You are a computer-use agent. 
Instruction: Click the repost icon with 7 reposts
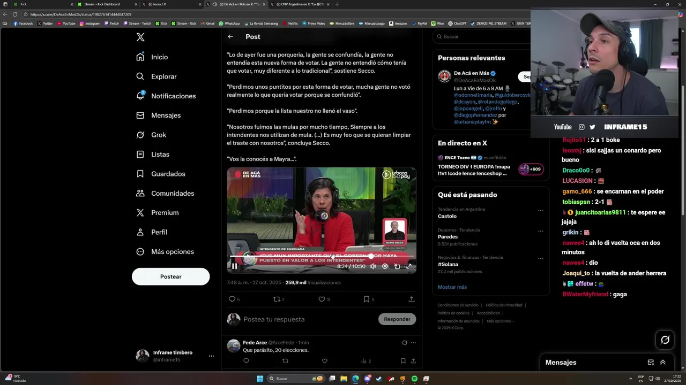point(277,299)
